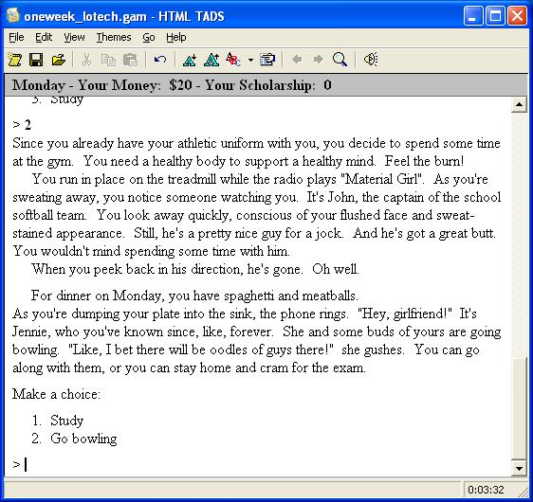Expand the dropdown arrow beside theme icon
The height and width of the screenshot is (502, 533).
pyautogui.click(x=250, y=60)
